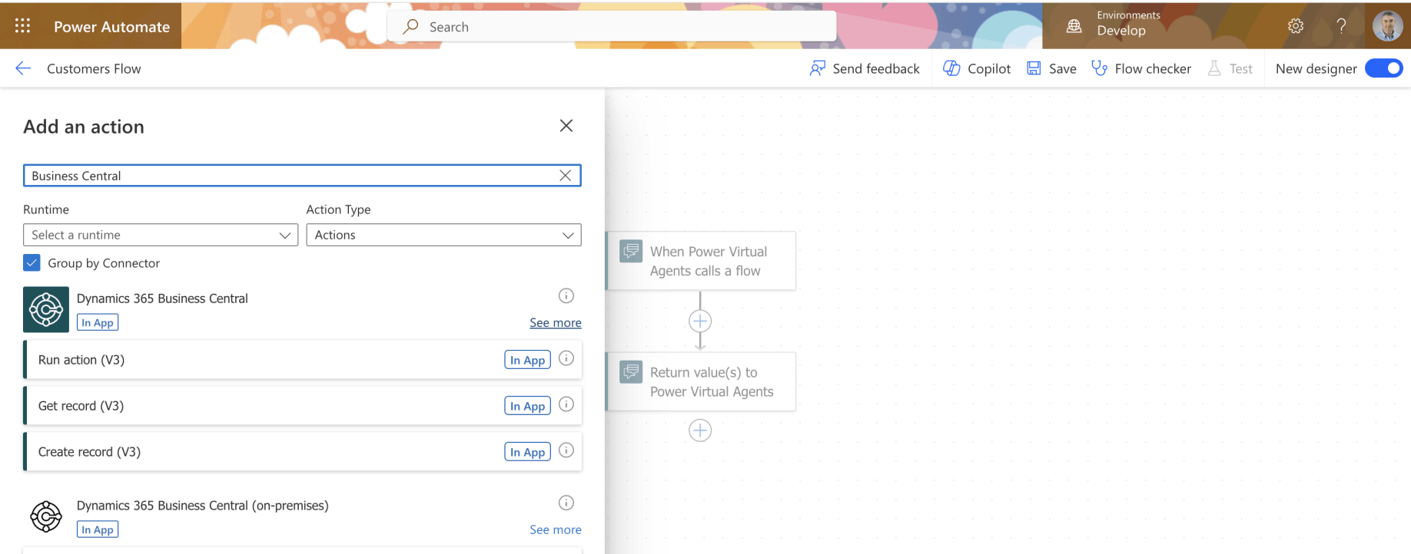This screenshot has height=554, width=1411.
Task: Turn off the New designer toggle
Action: point(1383,68)
